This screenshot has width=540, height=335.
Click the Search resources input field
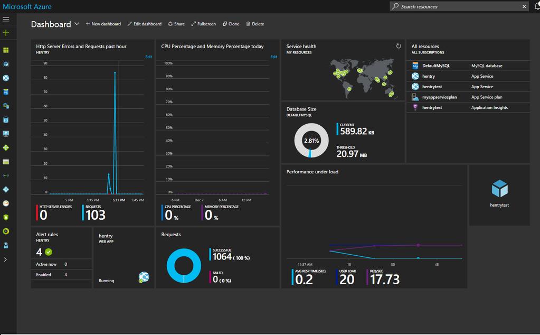460,6
